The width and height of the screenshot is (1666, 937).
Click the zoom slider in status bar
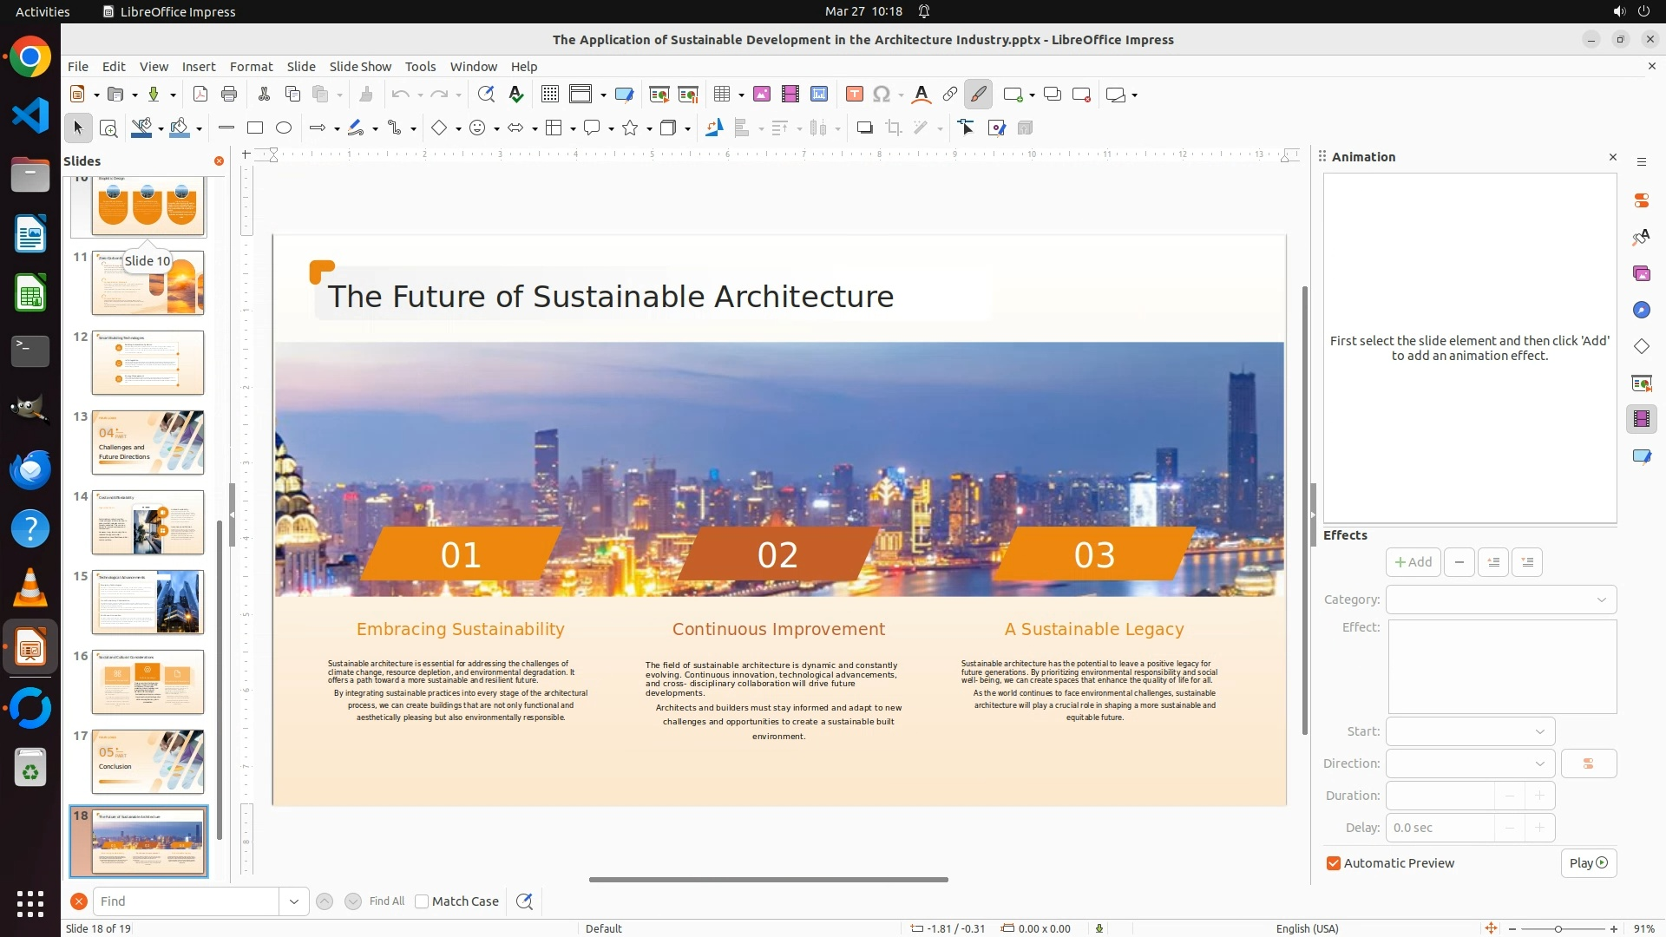click(1558, 929)
